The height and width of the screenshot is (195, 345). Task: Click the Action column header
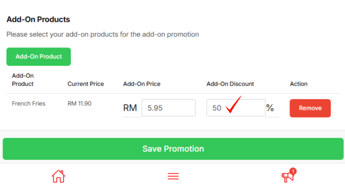(x=299, y=84)
